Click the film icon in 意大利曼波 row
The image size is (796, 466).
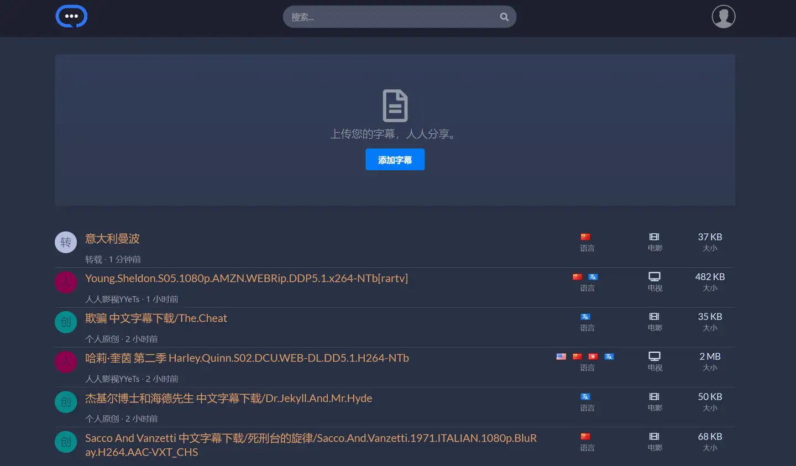point(654,237)
